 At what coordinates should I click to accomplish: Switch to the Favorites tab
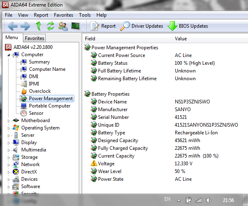[34, 38]
